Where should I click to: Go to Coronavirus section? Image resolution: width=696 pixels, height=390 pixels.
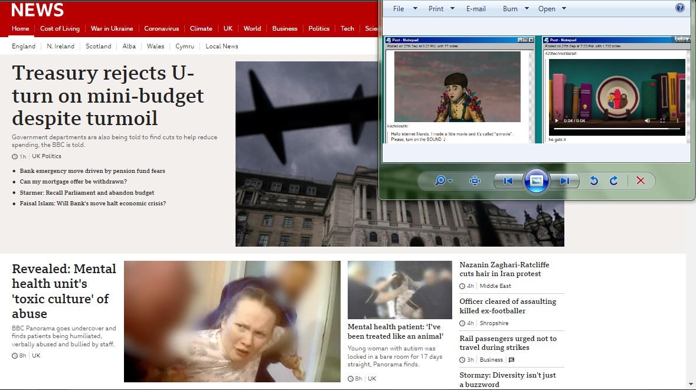[x=162, y=28]
